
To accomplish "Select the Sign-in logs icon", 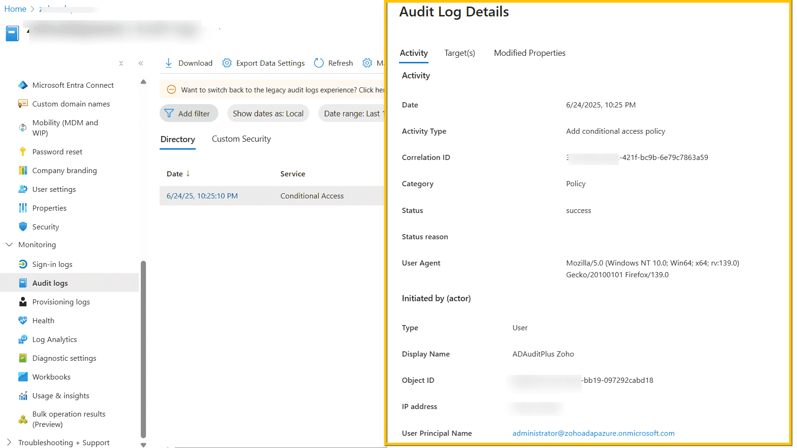I will tap(23, 264).
